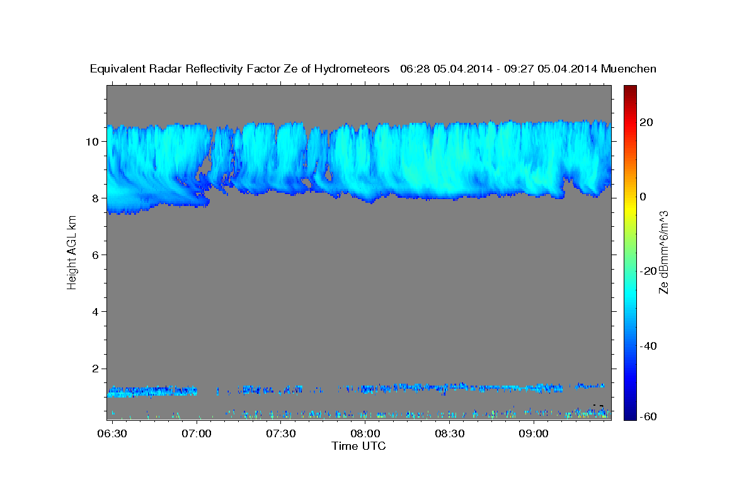Image resolution: width=756 pixels, height=504 pixels.
Task: Click the cirrus cloud layer at 08:30 UTC
Action: click(449, 161)
